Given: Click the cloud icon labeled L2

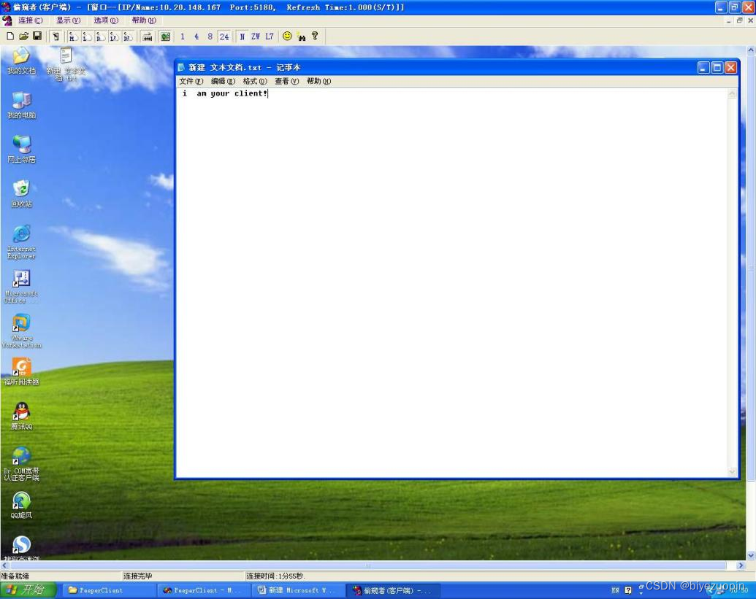Looking at the screenshot, I should point(114,36).
